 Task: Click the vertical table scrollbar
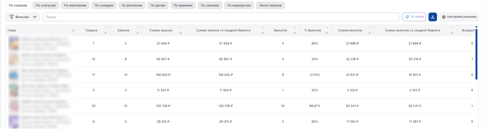pos(476,53)
